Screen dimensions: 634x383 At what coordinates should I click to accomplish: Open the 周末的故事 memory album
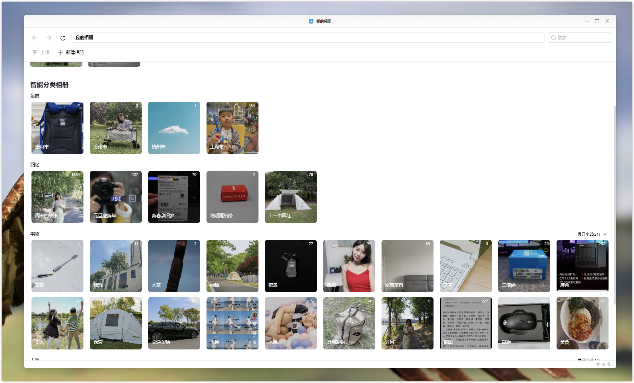[57, 197]
